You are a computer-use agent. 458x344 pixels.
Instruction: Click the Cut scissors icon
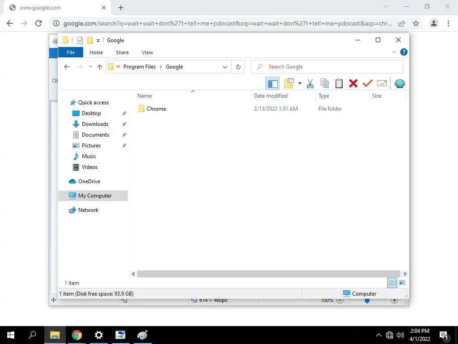click(310, 84)
